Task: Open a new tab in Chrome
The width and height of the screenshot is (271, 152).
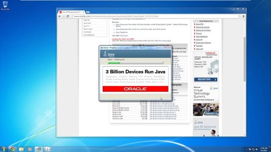Action: (88, 12)
